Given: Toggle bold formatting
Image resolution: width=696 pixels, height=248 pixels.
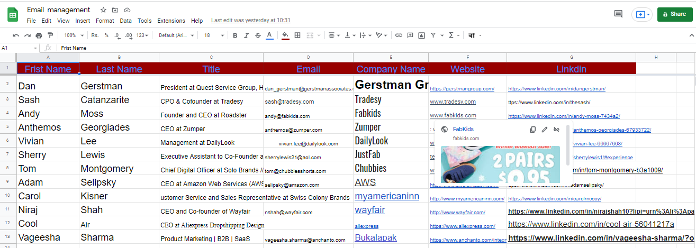Looking at the screenshot, I should coord(234,35).
